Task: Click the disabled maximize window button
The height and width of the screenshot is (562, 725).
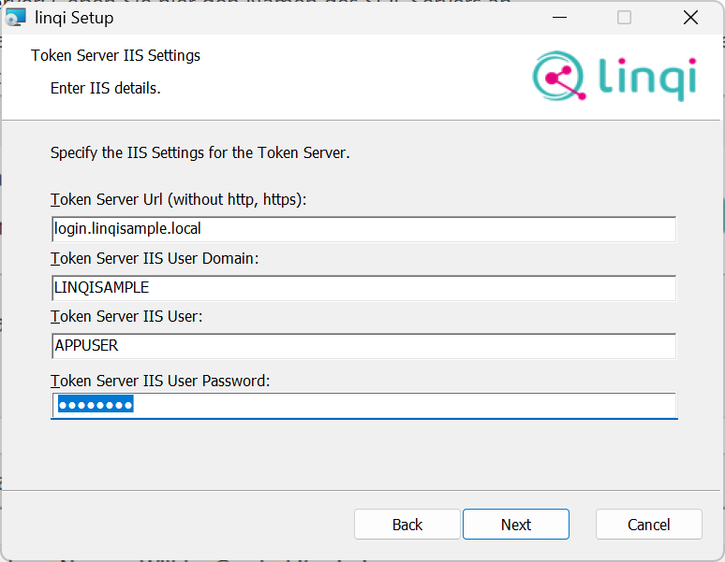Action: [x=624, y=18]
